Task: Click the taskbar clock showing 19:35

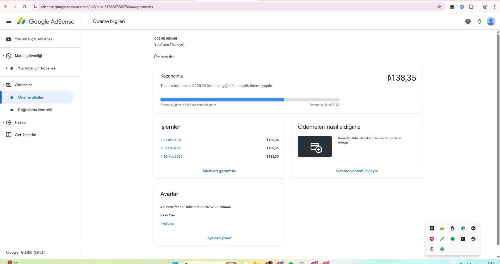Action: [491, 263]
